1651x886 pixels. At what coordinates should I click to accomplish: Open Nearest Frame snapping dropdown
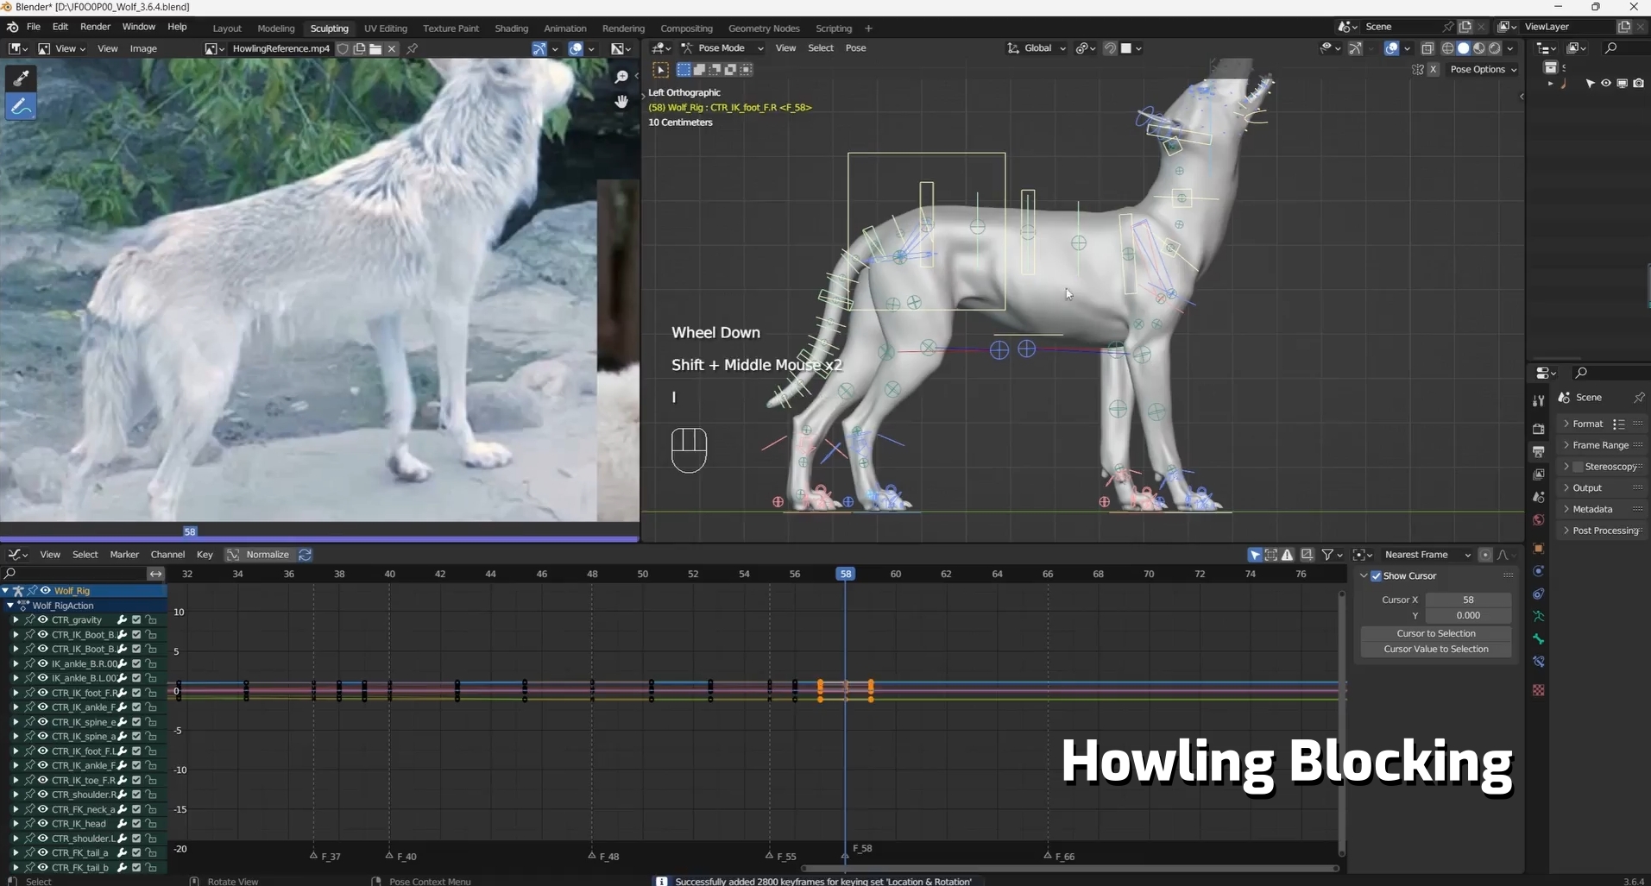tap(1427, 555)
